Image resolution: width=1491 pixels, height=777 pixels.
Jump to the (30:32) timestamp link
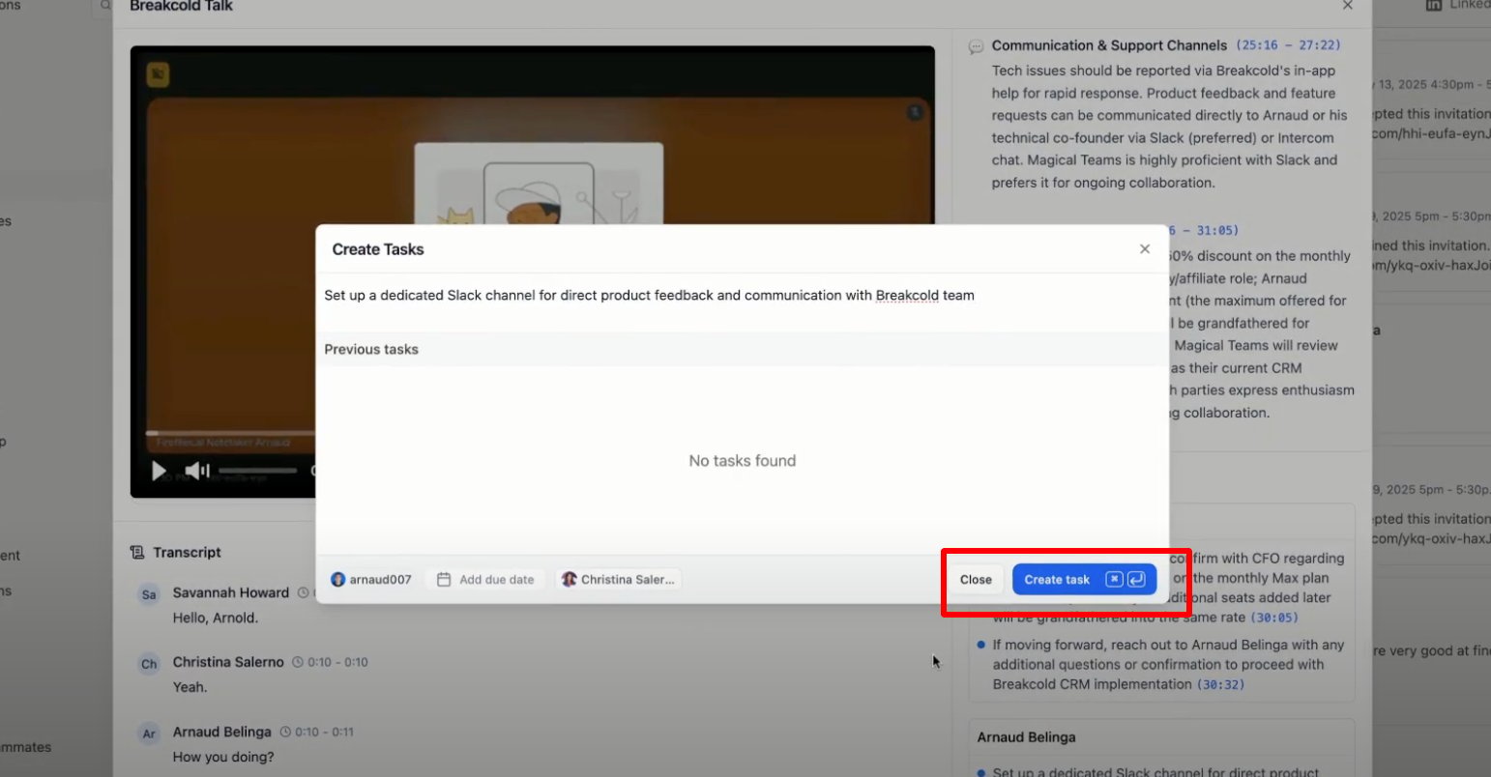[1221, 684]
